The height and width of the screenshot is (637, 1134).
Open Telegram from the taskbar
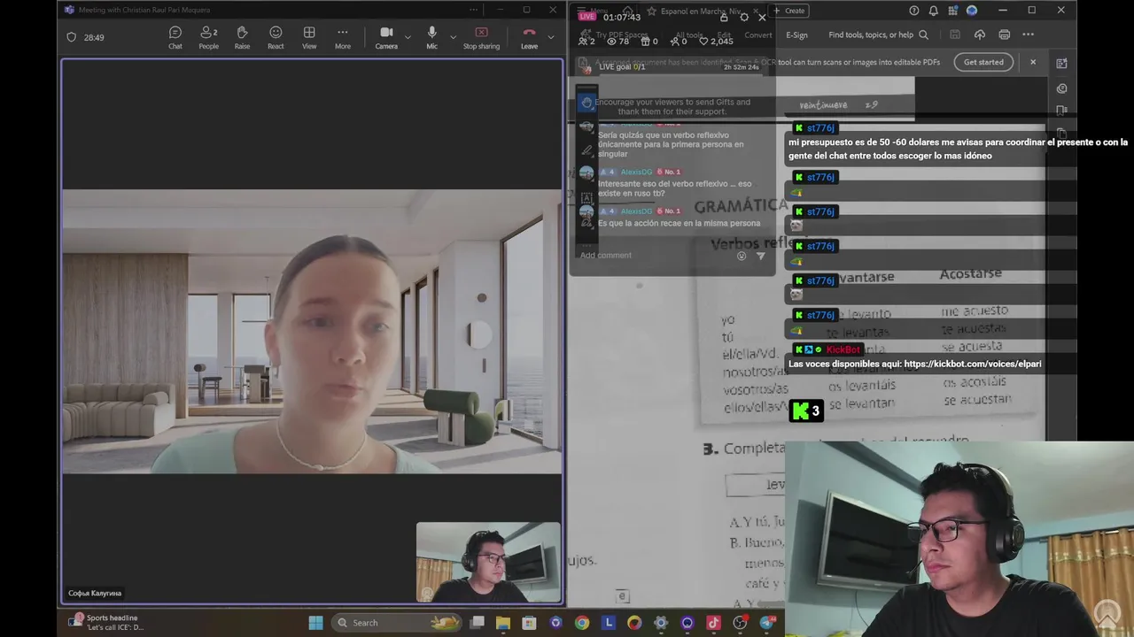coord(767,623)
